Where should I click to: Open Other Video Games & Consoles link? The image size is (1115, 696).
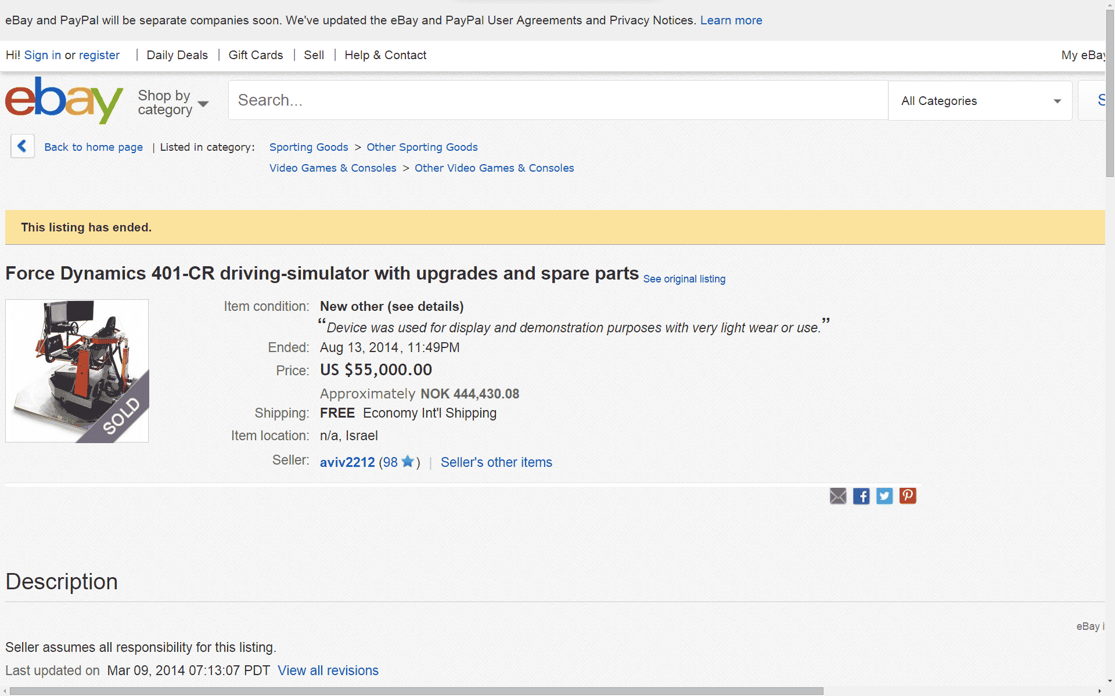point(494,168)
